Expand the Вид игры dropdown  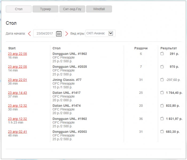pos(111,33)
